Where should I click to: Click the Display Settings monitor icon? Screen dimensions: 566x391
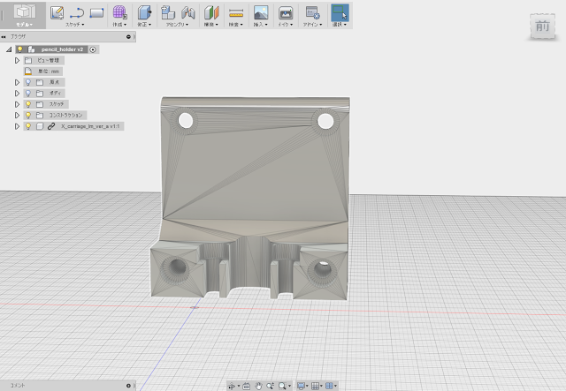(x=301, y=386)
